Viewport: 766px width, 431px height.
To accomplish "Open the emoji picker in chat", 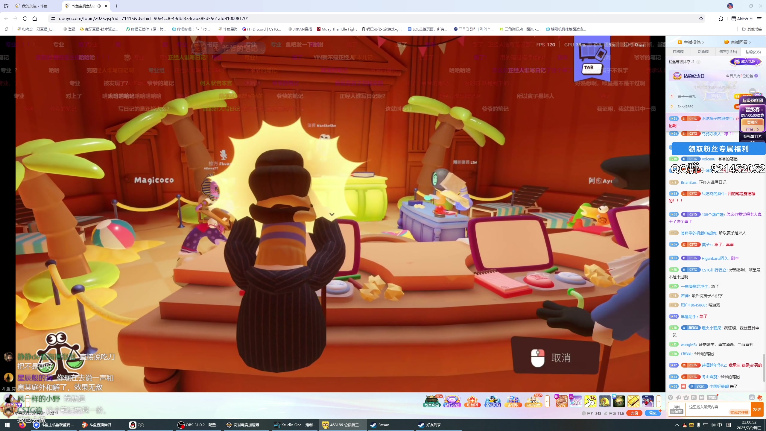I will [671, 397].
